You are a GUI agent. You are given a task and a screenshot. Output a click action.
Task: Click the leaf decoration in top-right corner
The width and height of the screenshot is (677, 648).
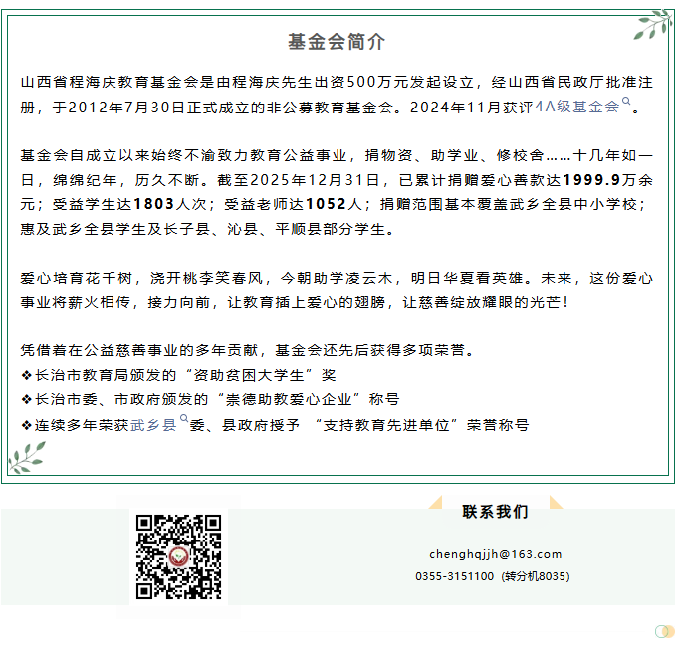tap(652, 26)
